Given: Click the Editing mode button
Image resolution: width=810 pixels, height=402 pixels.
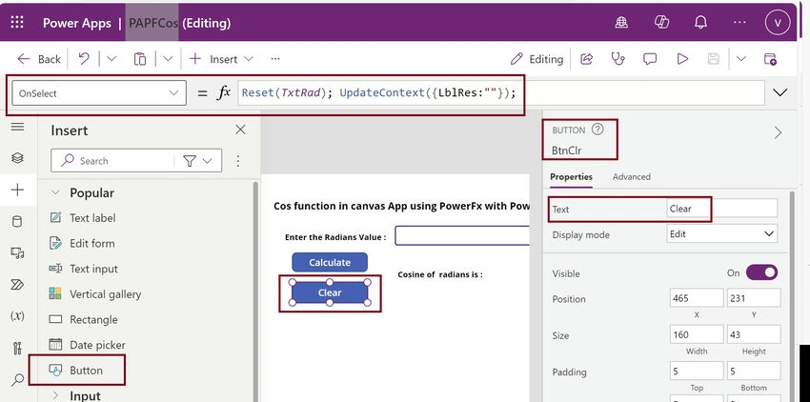Looking at the screenshot, I should pos(537,59).
